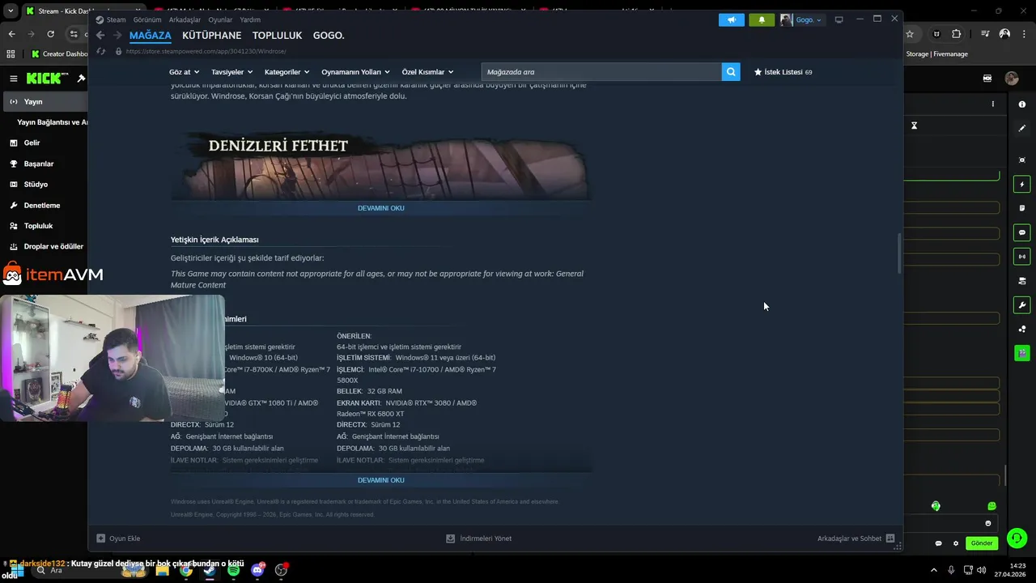This screenshot has width=1036, height=583.
Task: Open İndirmeleri Yönet downloads manager
Action: pyautogui.click(x=478, y=538)
